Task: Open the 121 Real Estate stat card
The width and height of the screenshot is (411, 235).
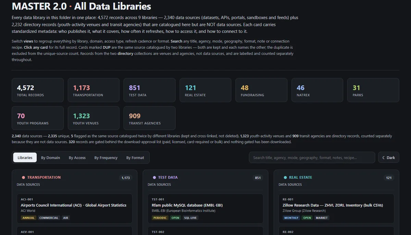Action: 206,90
